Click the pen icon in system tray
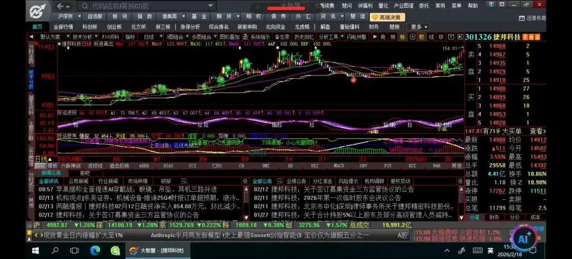The width and height of the screenshot is (572, 259). [x=461, y=251]
